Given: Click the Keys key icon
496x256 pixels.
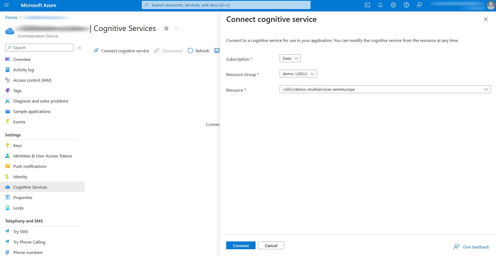Looking at the screenshot, I should [8, 145].
